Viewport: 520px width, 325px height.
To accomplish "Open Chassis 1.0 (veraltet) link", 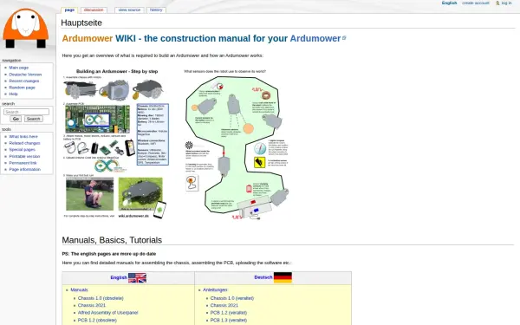I will [232, 298].
